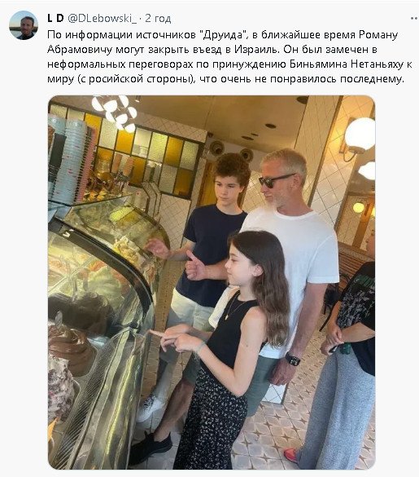Viewport: 419px width, 477px height.
Task: Click the round wall lamp in the photo
Action: (360, 134)
